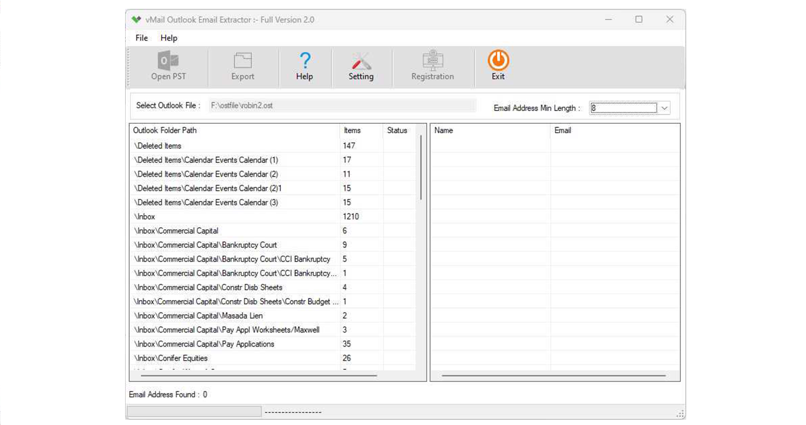Screen dimensions: 806x425
Task: Expand the Inbox folder row
Action: click(145, 216)
